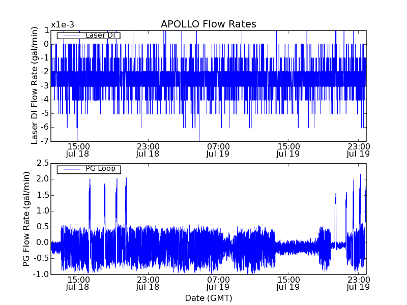Click the blue line sample in Laser DI legend
Screen dimensions: 407x305
pyautogui.click(x=71, y=36)
